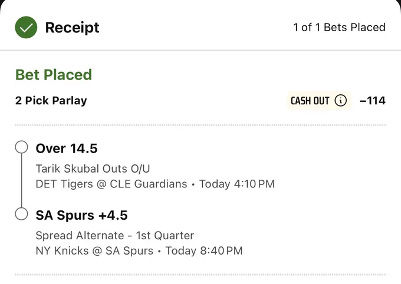Click the dotted divider below parlay header
Screen dimensions: 401x284
click(x=200, y=125)
